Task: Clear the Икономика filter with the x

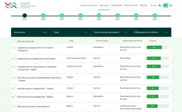Action: click(x=44, y=32)
